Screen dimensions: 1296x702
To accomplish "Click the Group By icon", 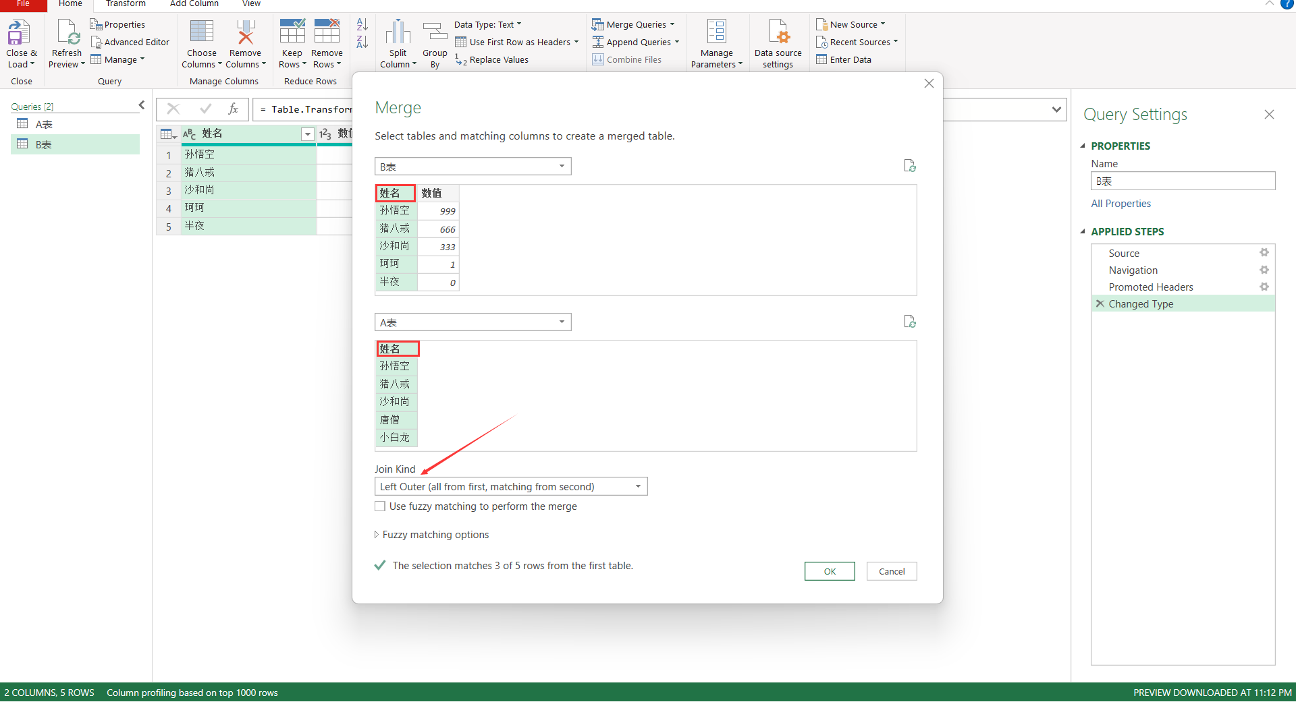I will pos(435,32).
